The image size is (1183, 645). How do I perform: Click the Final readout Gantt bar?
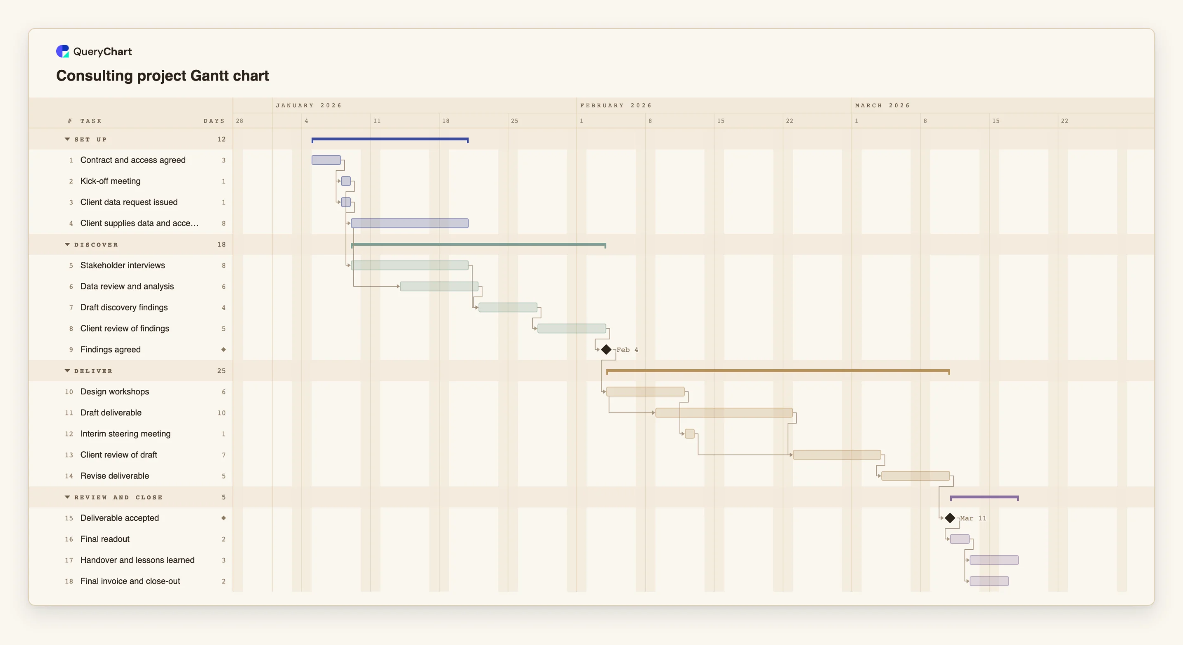point(960,539)
